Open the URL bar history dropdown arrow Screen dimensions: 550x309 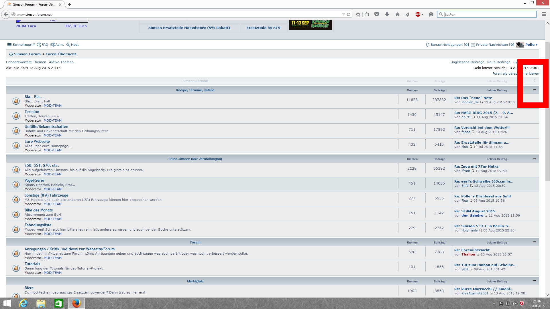[x=343, y=14]
